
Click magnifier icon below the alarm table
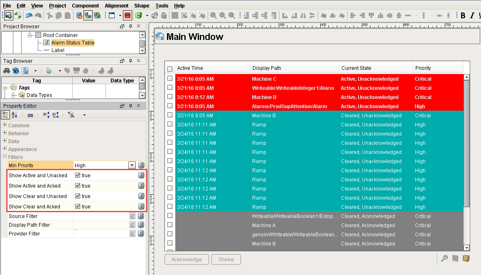pos(444,259)
